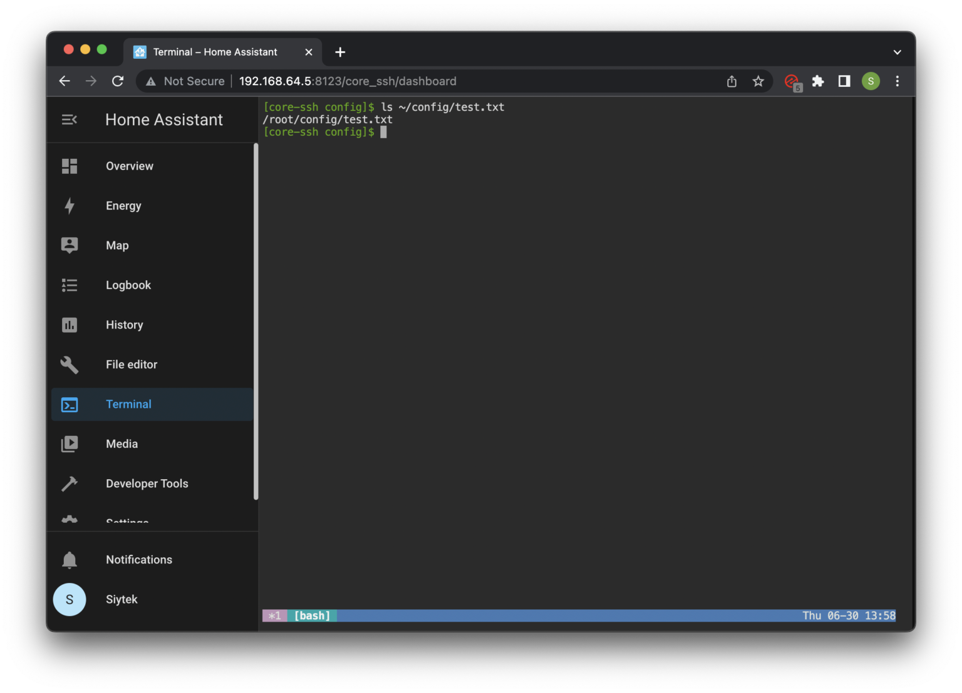Open the Overview dashboard icon
Viewport: 962px width, 693px height.
point(69,166)
